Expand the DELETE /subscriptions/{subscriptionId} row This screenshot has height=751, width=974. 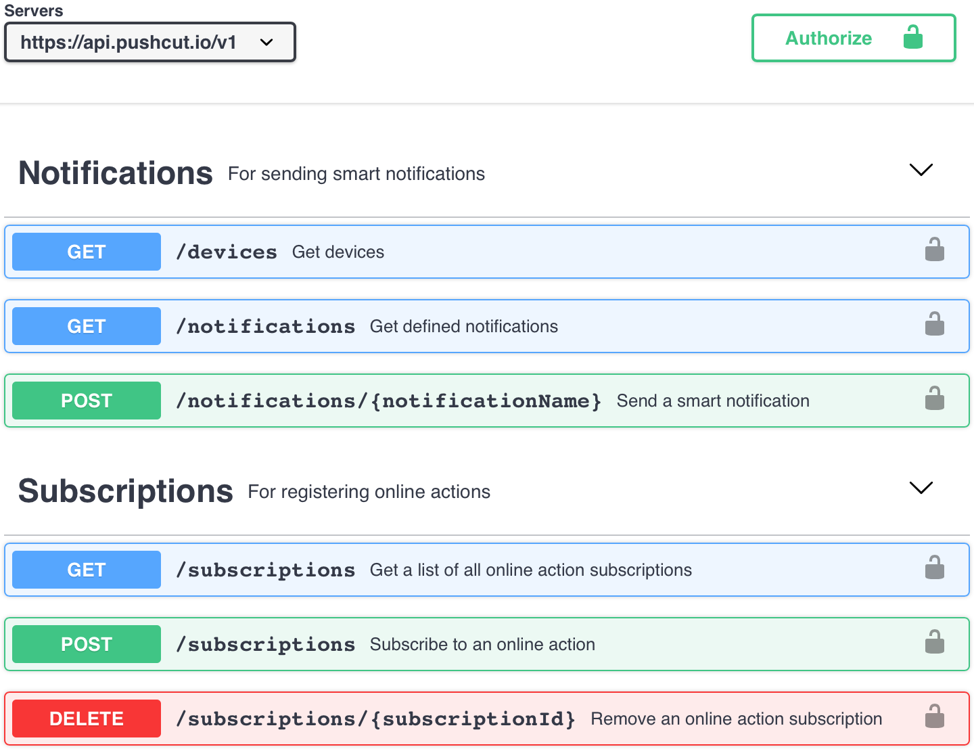pos(473,718)
